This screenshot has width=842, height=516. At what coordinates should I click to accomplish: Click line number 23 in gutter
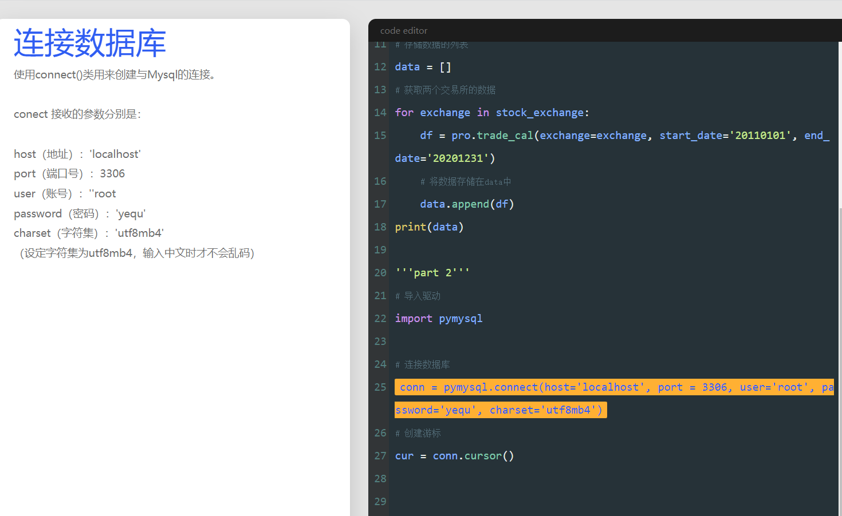(x=380, y=342)
